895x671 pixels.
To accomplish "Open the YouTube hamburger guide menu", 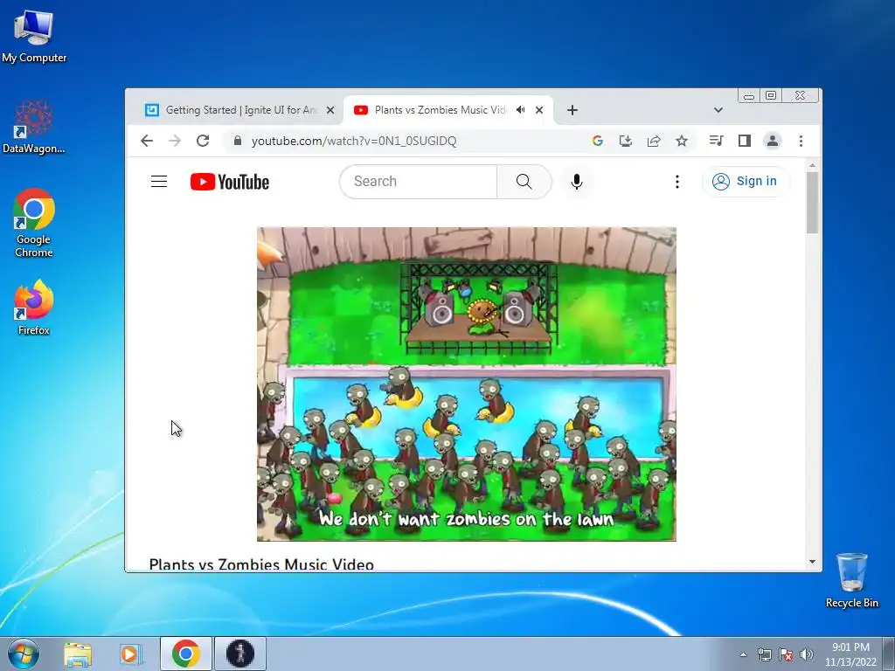I will (x=159, y=182).
